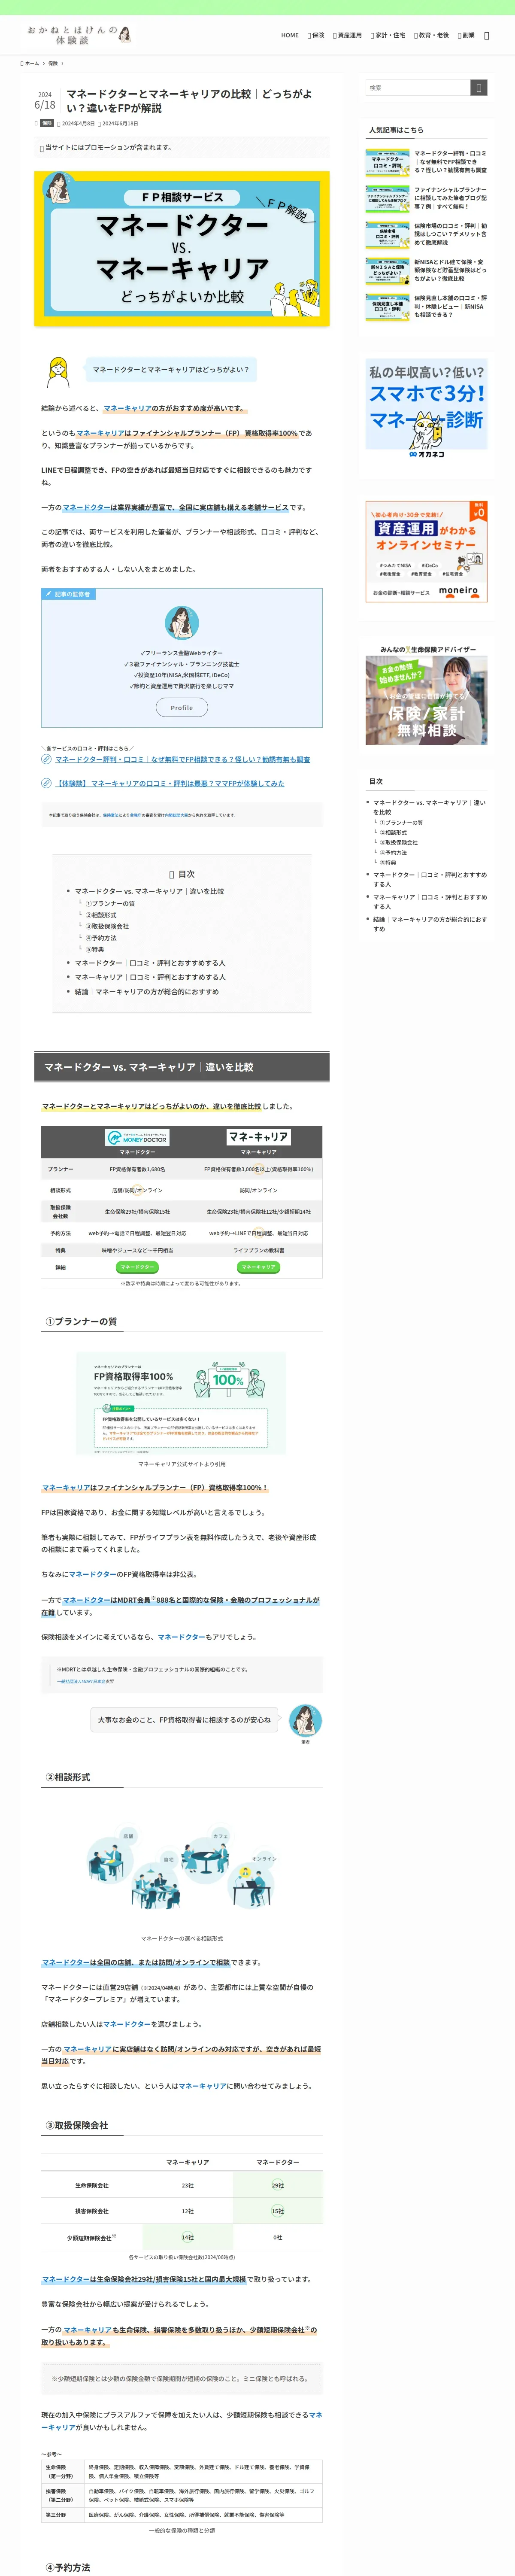Open the 副業 navigation menu
This screenshot has width=515, height=2576.
[x=467, y=35]
